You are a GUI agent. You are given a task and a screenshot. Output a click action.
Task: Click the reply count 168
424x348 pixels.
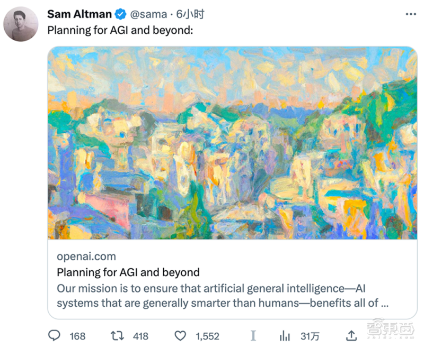coord(77,336)
